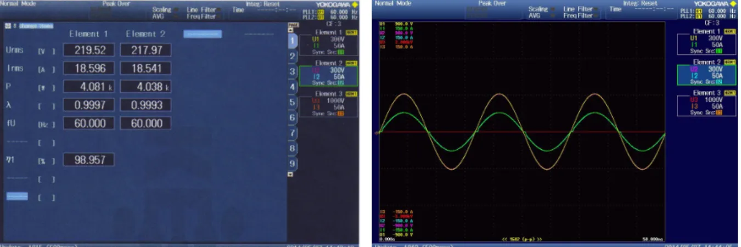The width and height of the screenshot is (741, 247).
Task: Select Element 2 power factor 0.9993
Action: 145,105
